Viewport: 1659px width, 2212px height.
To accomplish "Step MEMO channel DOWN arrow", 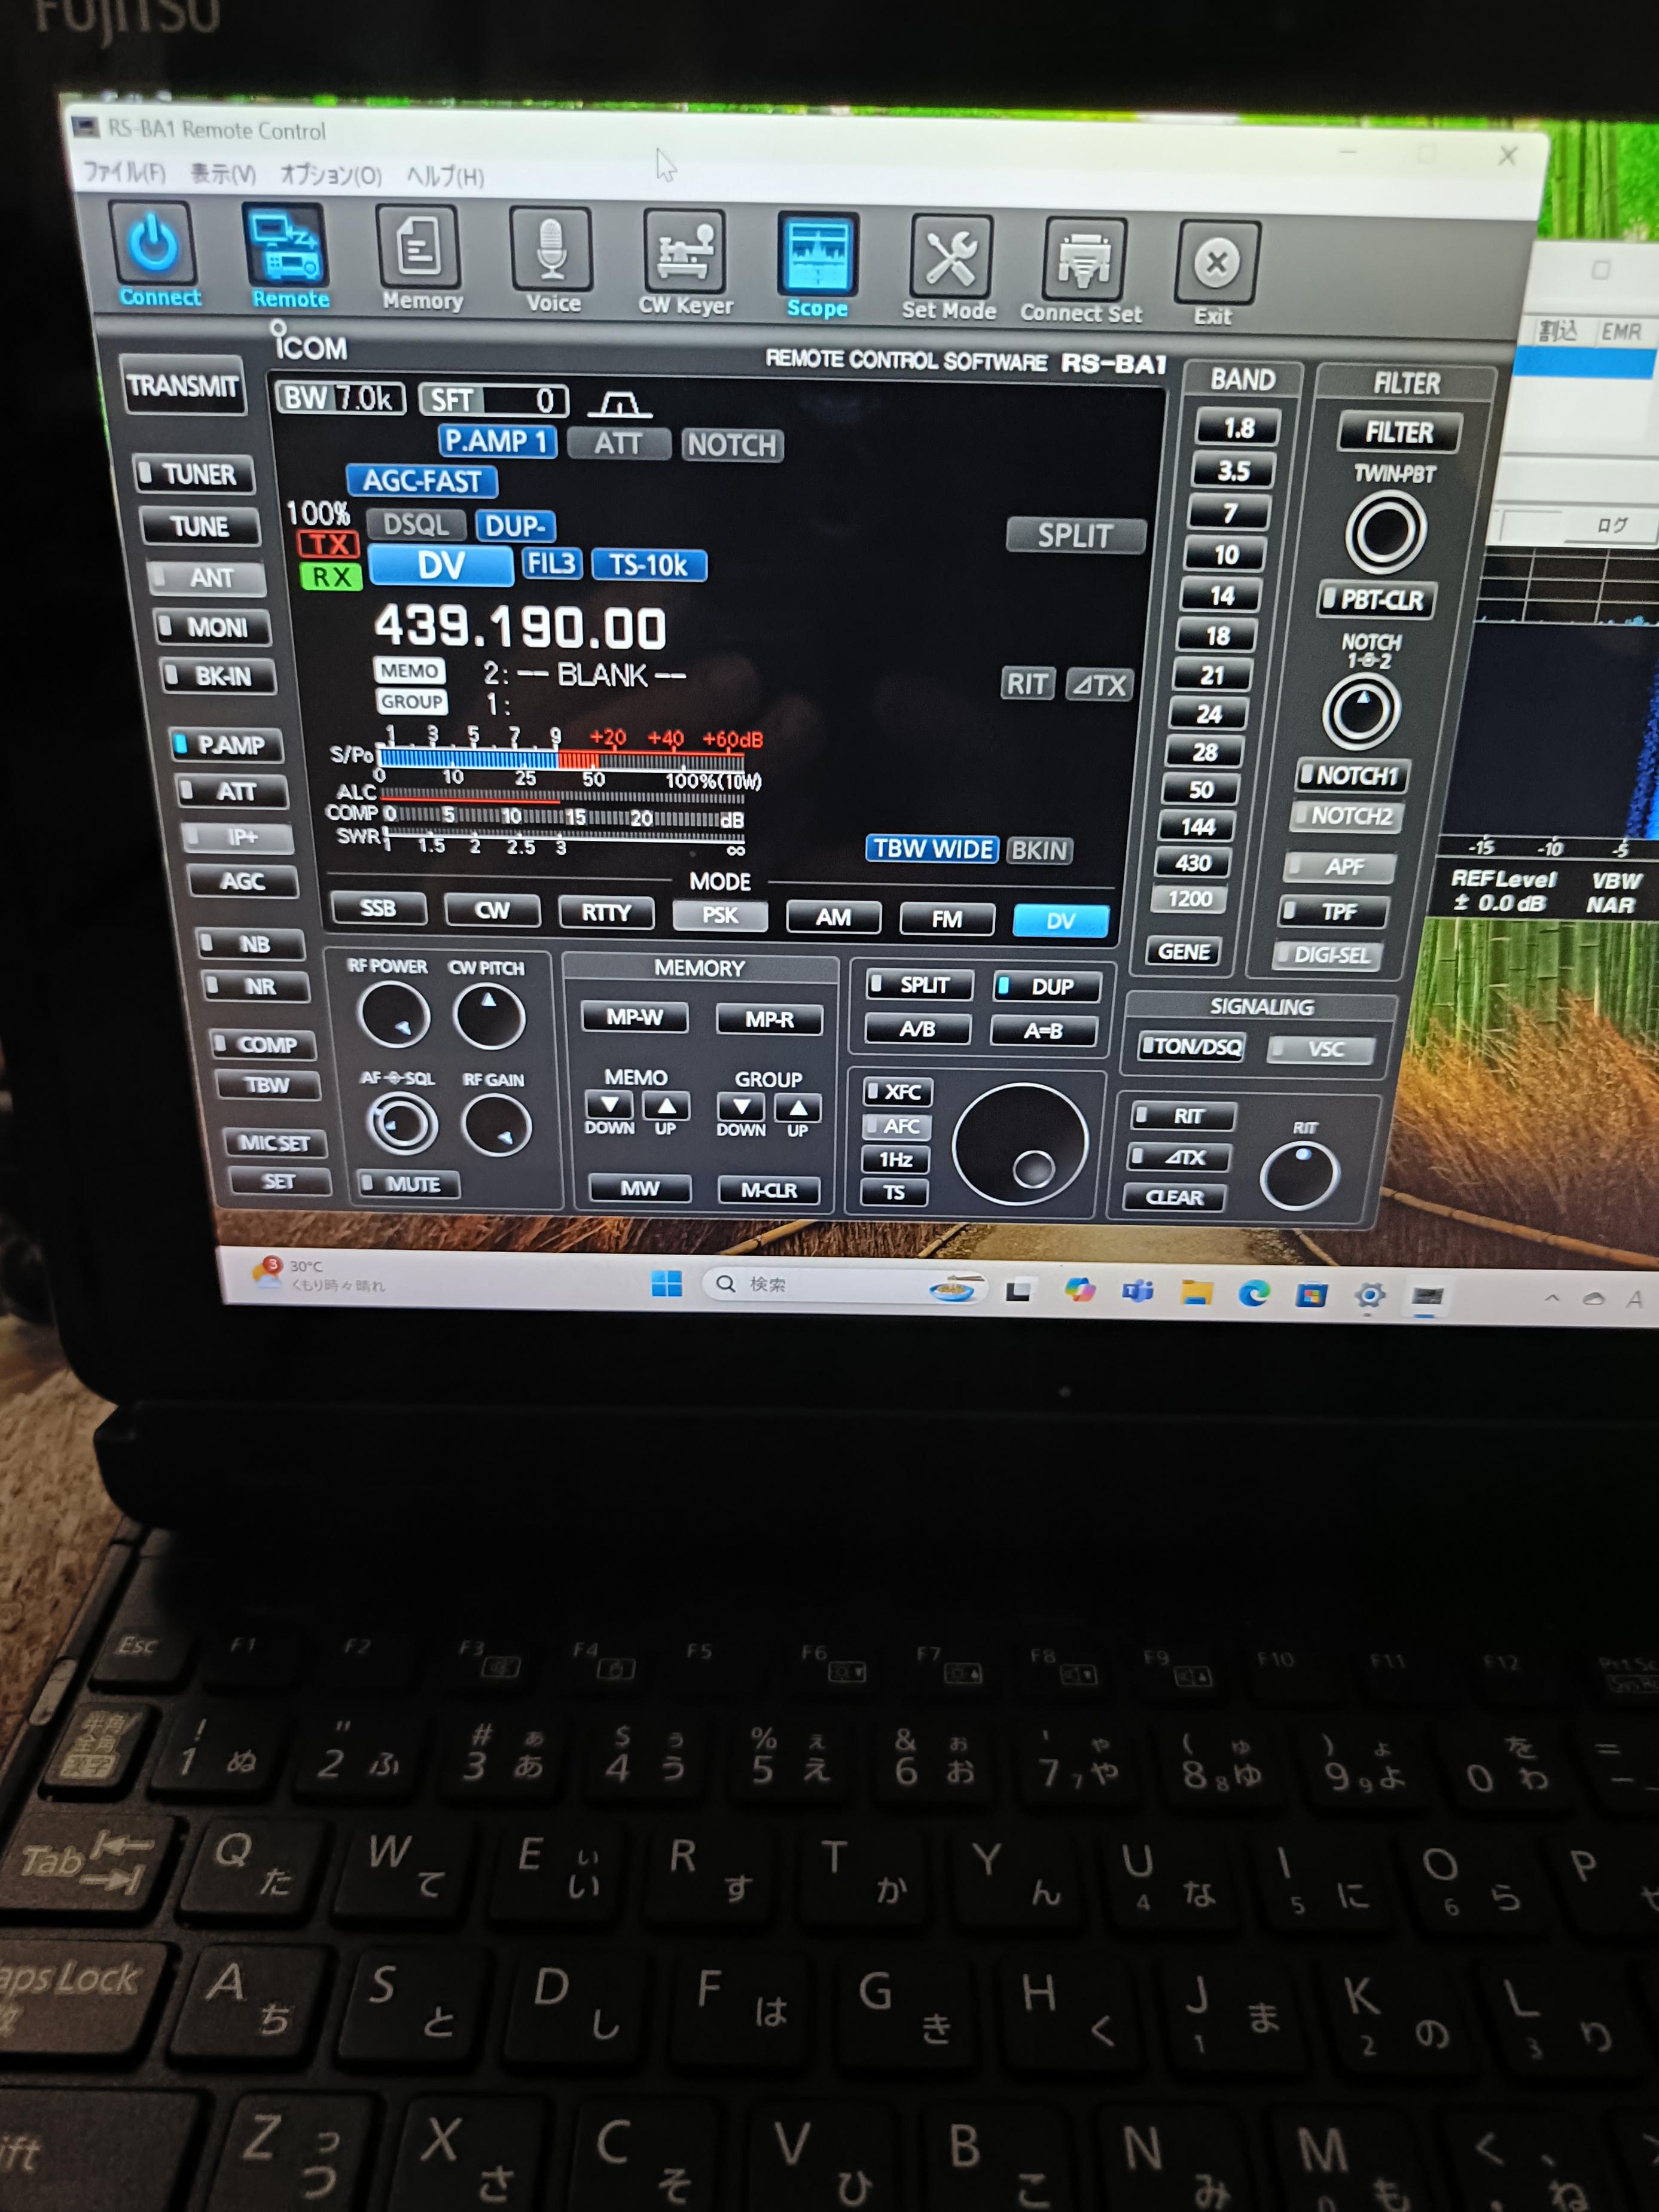I will point(609,1105).
